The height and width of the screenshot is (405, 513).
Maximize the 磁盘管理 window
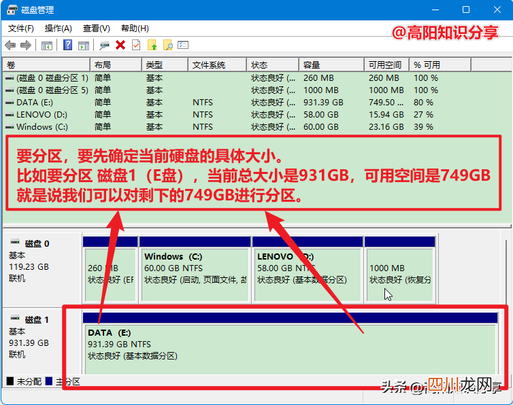(466, 10)
